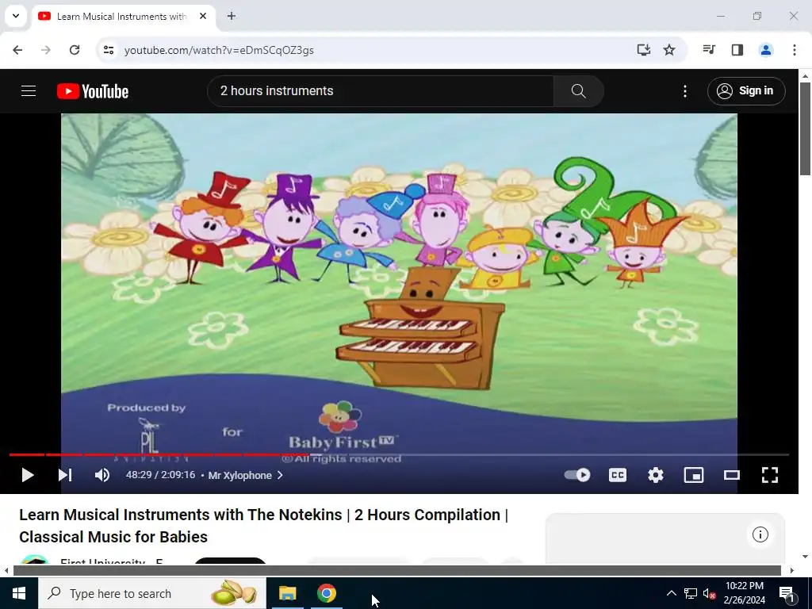Open YouTube settings three-dot menu
The height and width of the screenshot is (609, 812).
pos(684,91)
